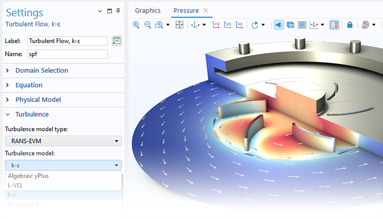Click the default 3D view axes icon
Image resolution: width=383 pixels, height=219 pixels.
[195, 25]
